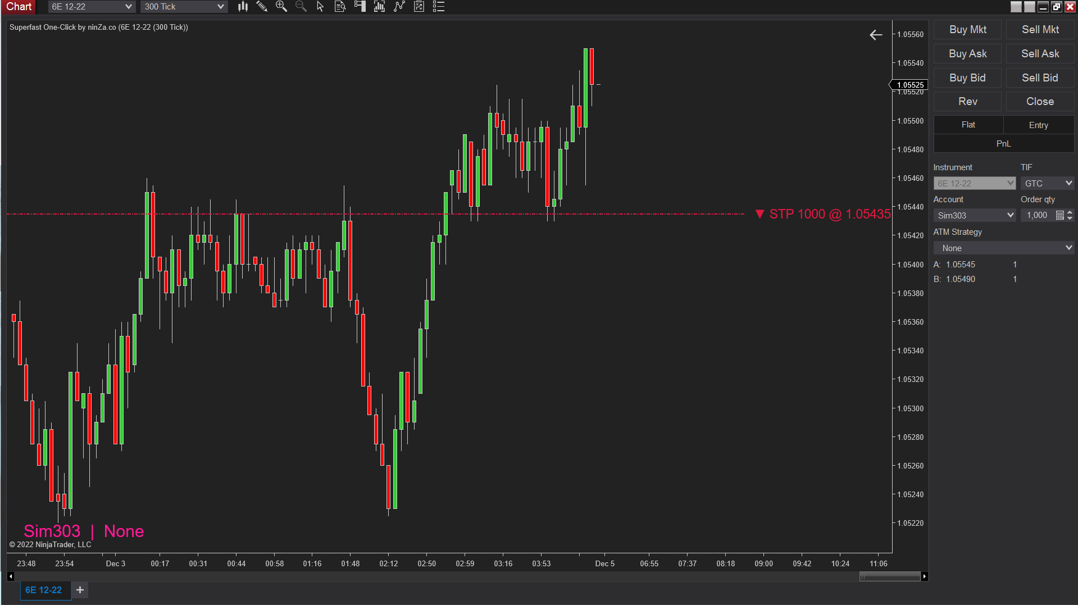
Task: Open the TIF GTC dropdown
Action: (1047, 183)
